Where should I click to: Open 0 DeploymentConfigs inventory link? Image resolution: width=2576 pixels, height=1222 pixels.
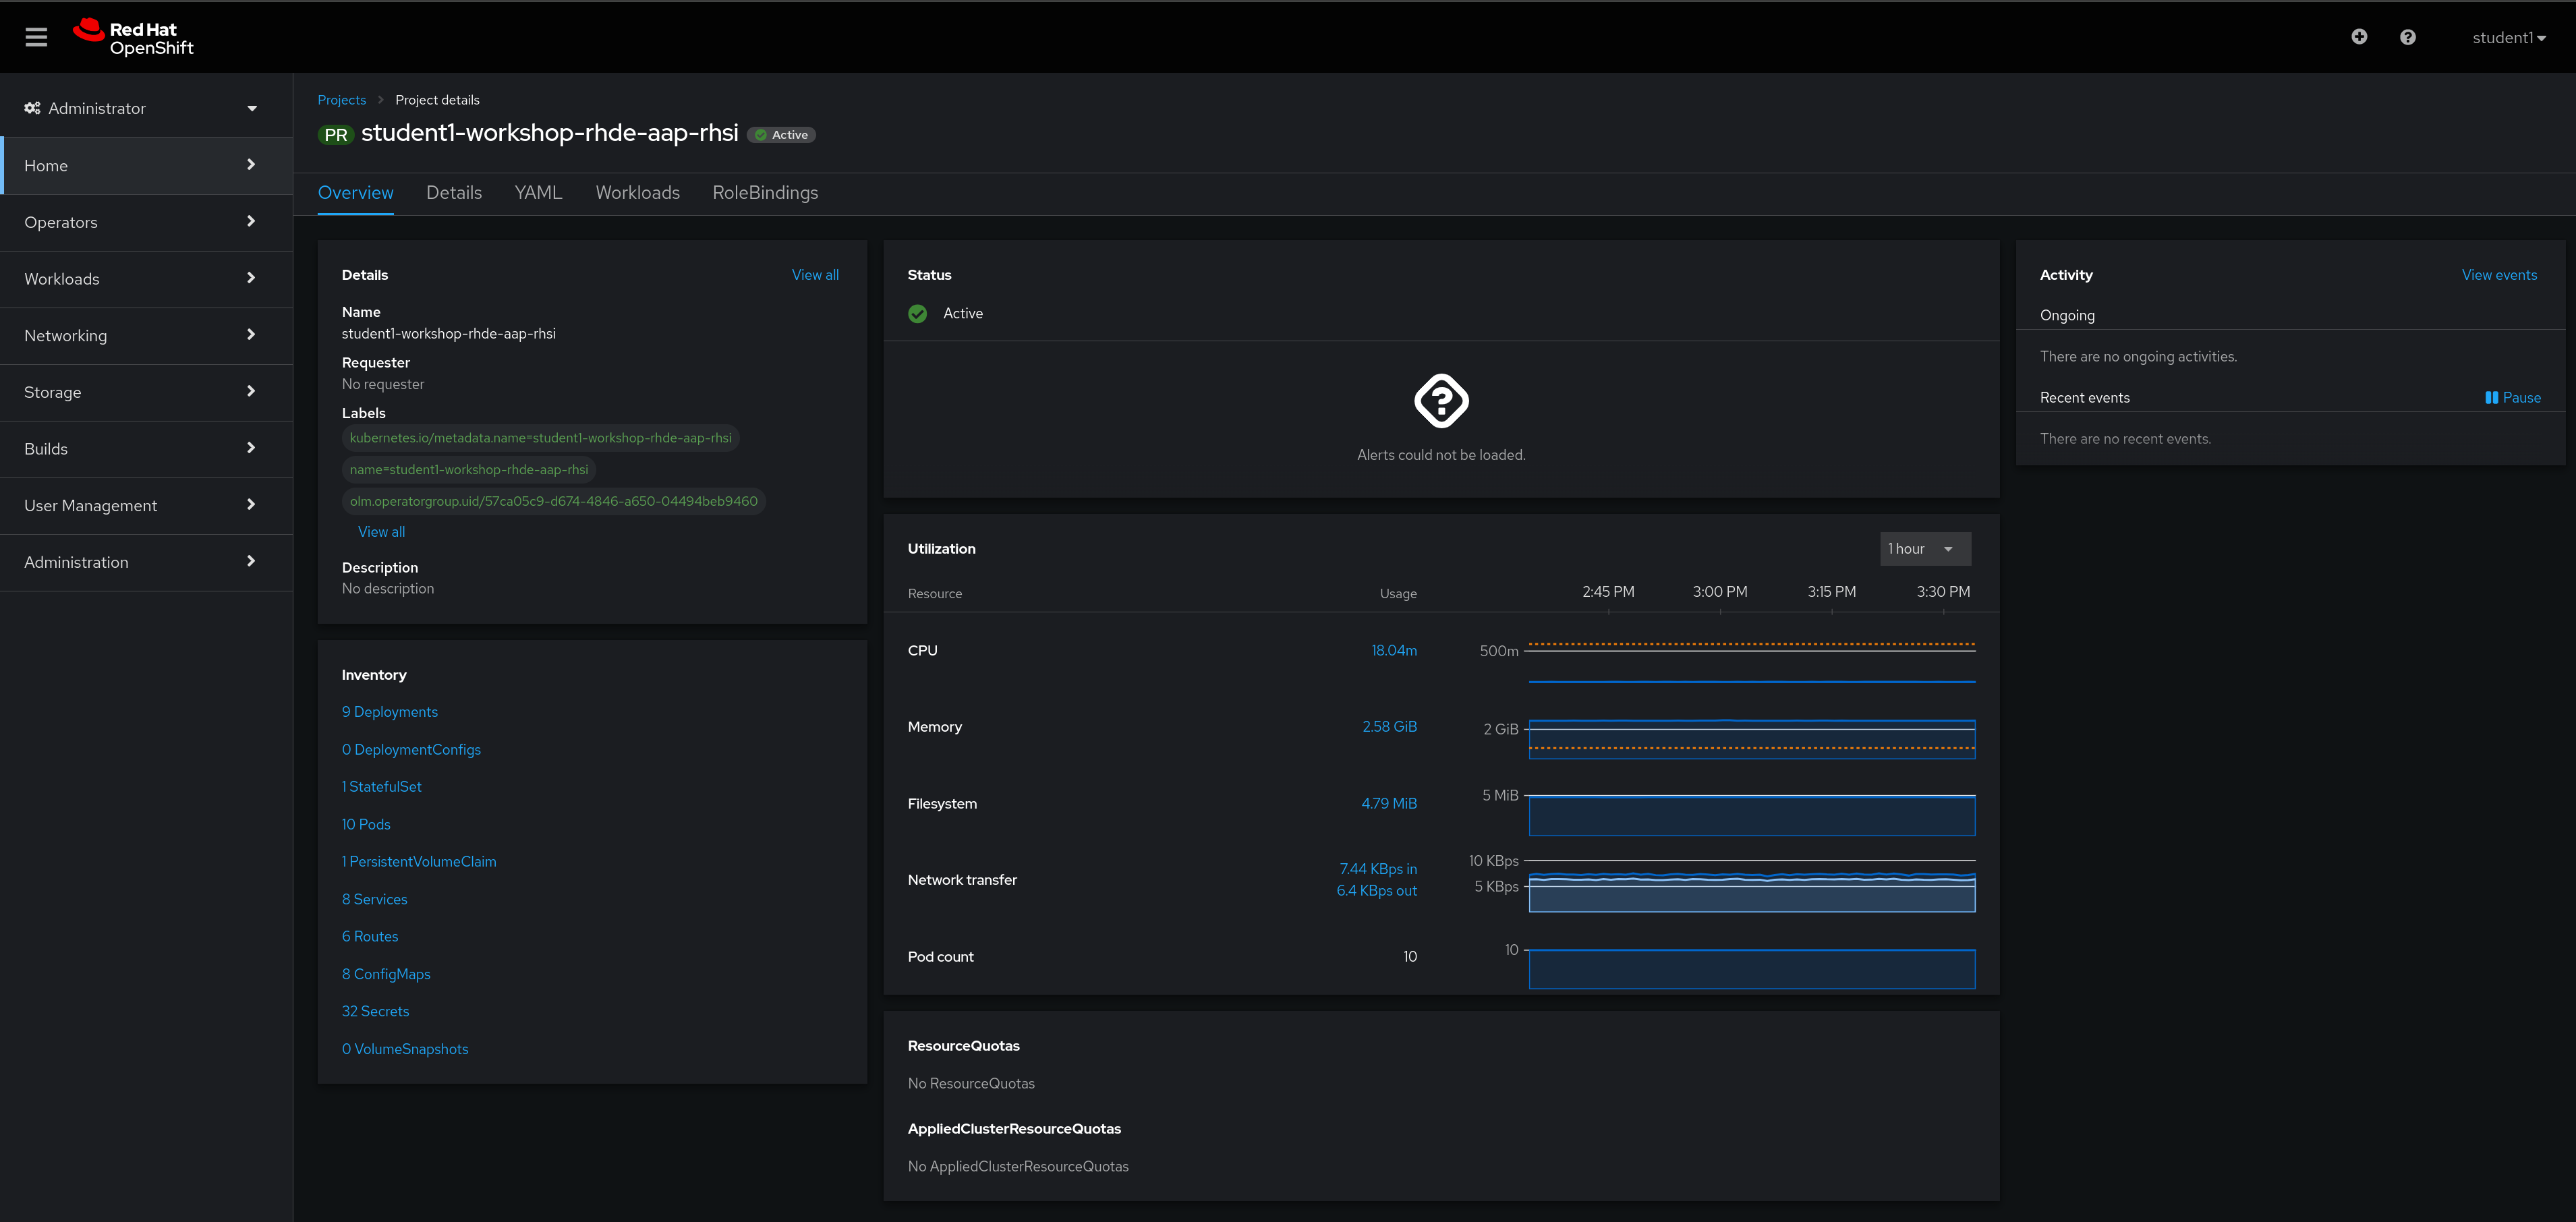[411, 750]
